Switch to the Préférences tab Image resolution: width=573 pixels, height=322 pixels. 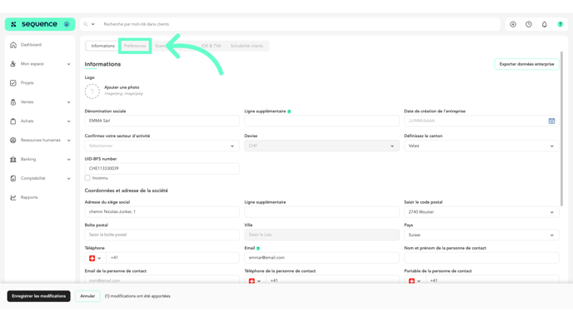[x=135, y=46]
